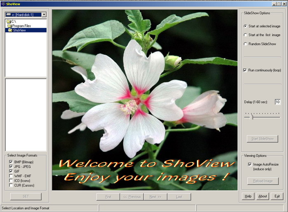288x212 pixels.
Task: Maximize the ShoView window
Action: point(279,4)
